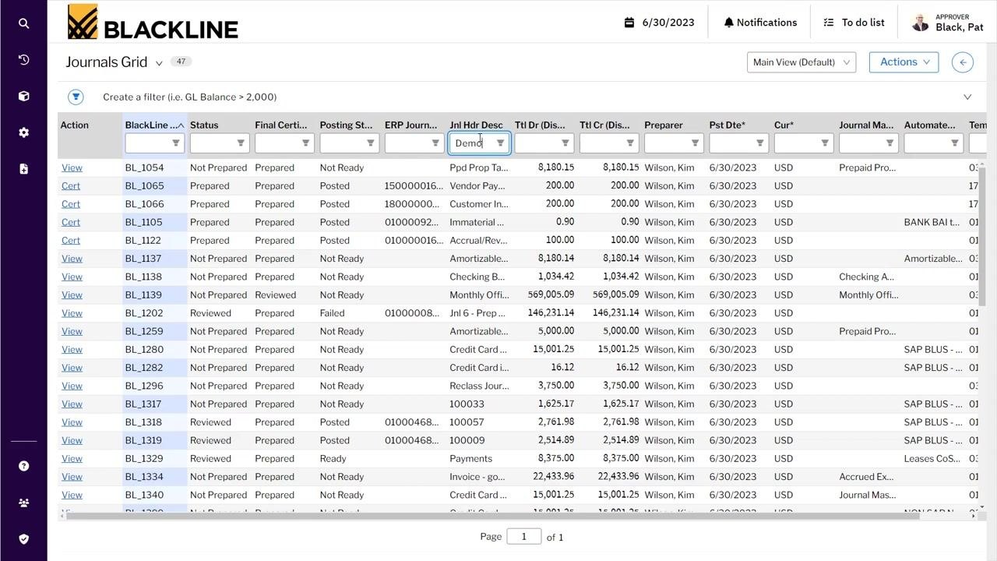The height and width of the screenshot is (561, 997).
Task: Open the Main View (Default) dropdown
Action: point(801,62)
